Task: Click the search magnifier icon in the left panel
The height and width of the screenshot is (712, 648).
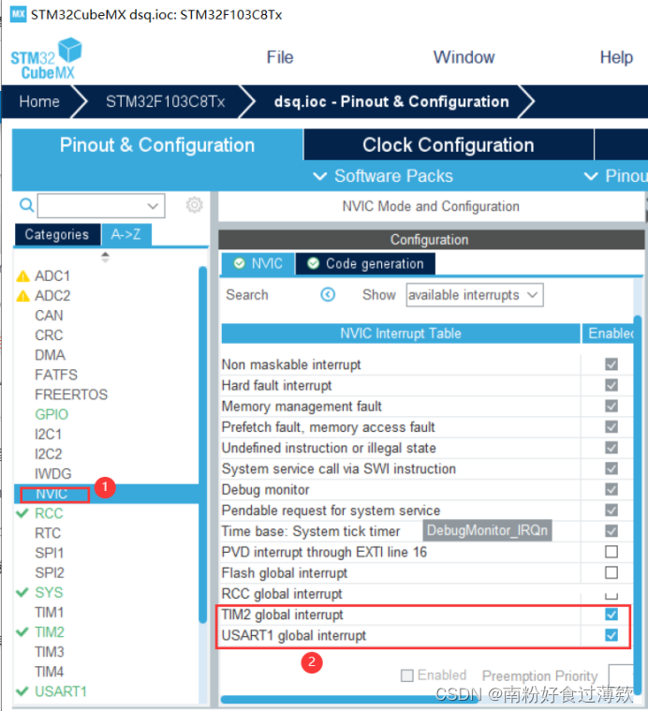Action: pyautogui.click(x=26, y=205)
